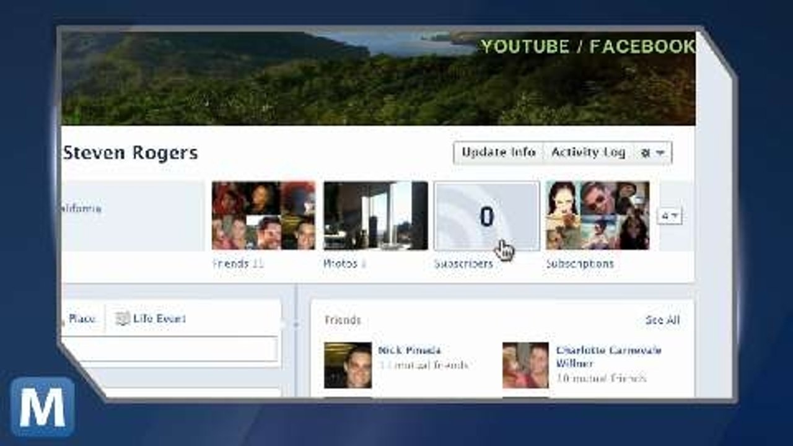The width and height of the screenshot is (793, 446).
Task: Click the cover photo landscape image
Action: point(378,79)
